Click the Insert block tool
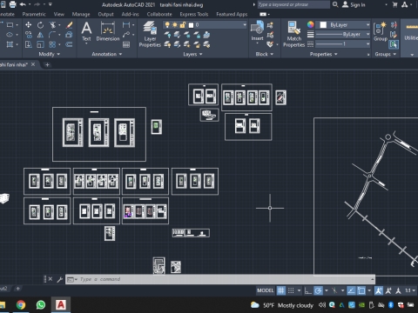Viewport: 418px width, 313px height. tap(257, 31)
